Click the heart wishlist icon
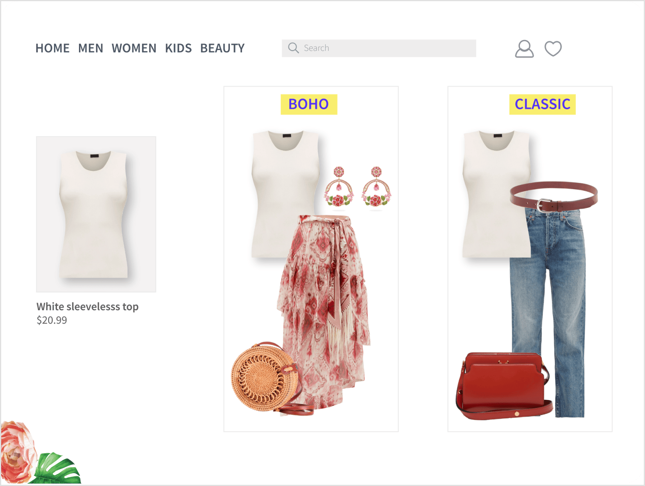This screenshot has height=486, width=645. click(x=553, y=49)
